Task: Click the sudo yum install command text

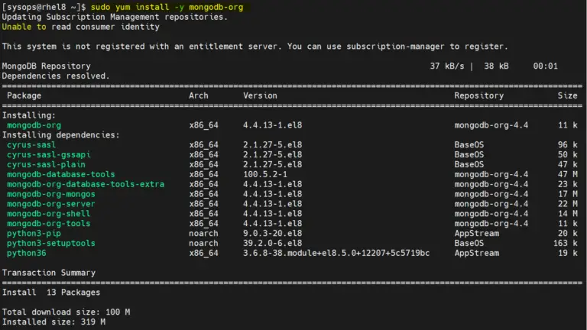Action: click(x=167, y=7)
